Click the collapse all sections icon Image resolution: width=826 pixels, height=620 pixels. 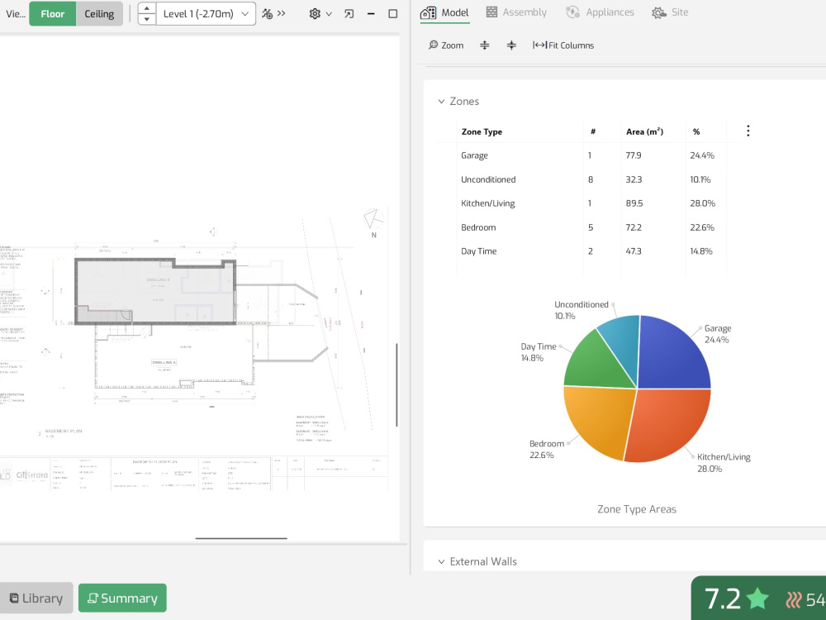(511, 45)
